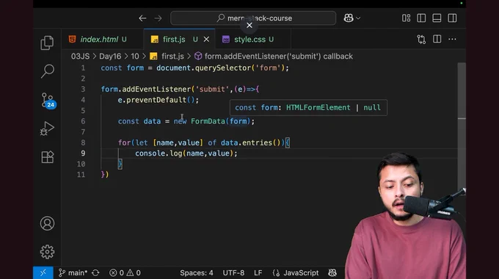Viewport: 499px width, 279px height.
Task: Open the Extensions view
Action: click(x=47, y=156)
